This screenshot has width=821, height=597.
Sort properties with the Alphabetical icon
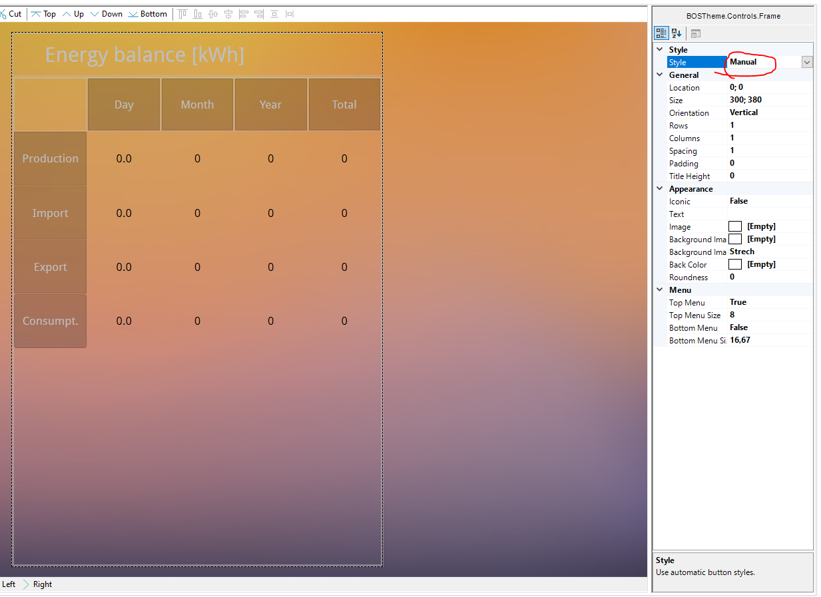(x=677, y=33)
